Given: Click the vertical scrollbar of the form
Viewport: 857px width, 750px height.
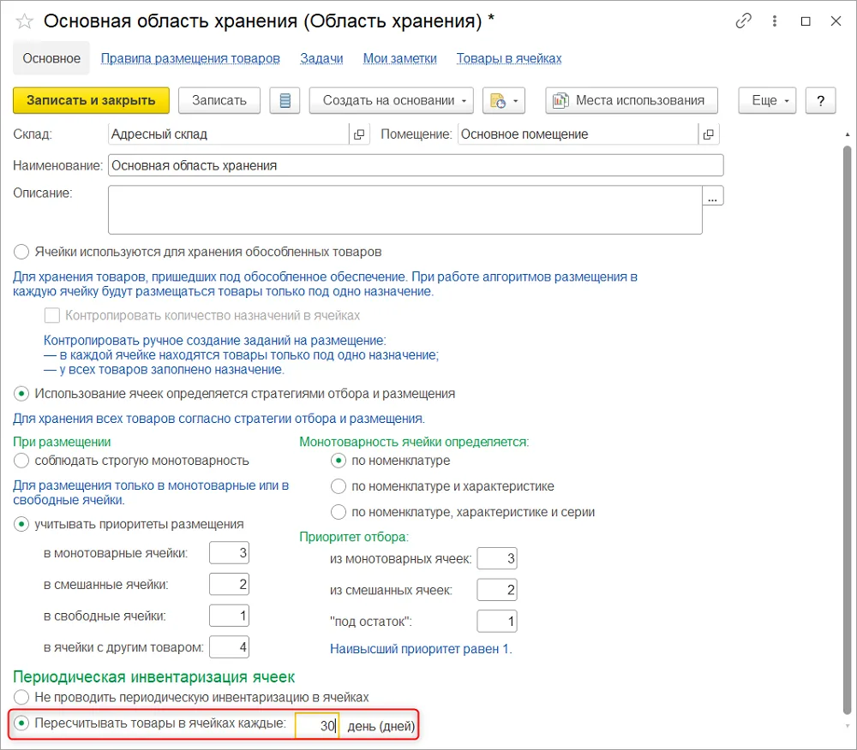Looking at the screenshot, I should pyautogui.click(x=848, y=429).
